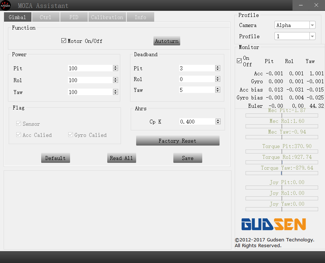The width and height of the screenshot is (325, 263).
Task: Decrease Deadband Yaw with down arrow
Action: (217, 91)
